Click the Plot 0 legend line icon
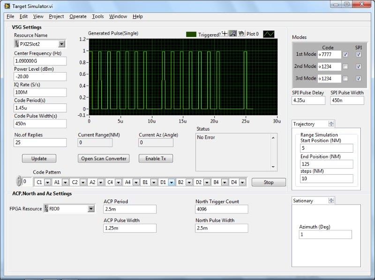375x280 pixels. point(269,34)
